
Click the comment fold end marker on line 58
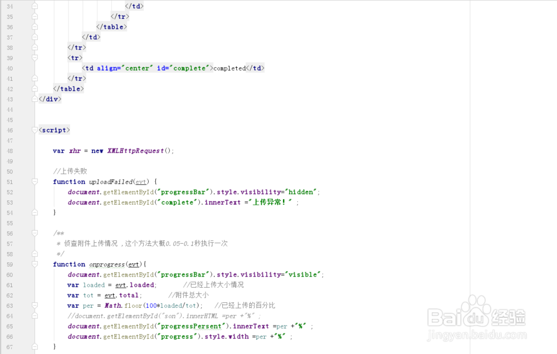(x=35, y=254)
